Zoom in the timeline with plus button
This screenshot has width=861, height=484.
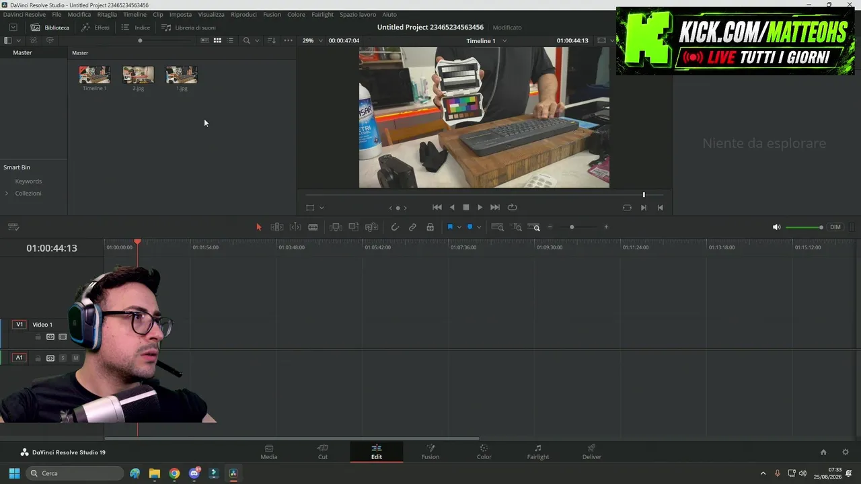[606, 227]
